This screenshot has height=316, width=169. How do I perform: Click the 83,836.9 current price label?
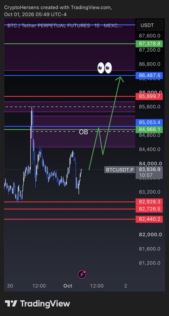point(149,170)
